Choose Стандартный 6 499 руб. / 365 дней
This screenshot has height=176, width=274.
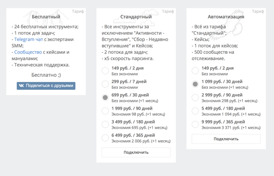pos(105,138)
